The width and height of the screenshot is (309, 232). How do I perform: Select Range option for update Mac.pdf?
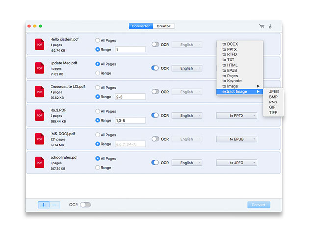97,73
